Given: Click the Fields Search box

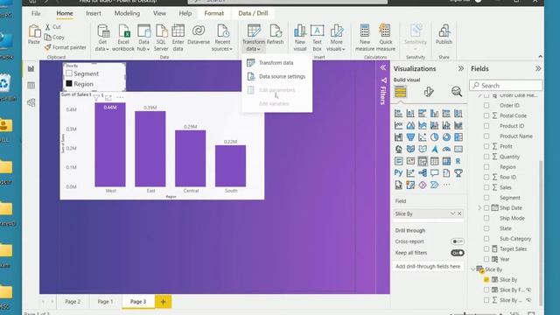Looking at the screenshot, I should [506, 86].
